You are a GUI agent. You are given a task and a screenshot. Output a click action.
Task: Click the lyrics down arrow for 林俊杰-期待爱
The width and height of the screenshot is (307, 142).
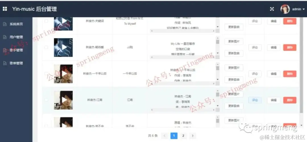pos(217,53)
